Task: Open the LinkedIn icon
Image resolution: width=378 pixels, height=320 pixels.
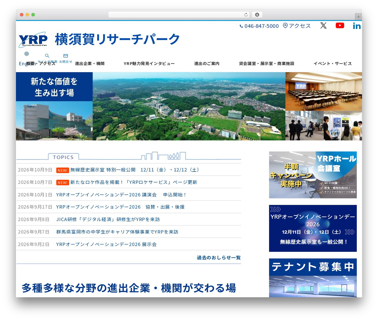Action: click(x=357, y=26)
